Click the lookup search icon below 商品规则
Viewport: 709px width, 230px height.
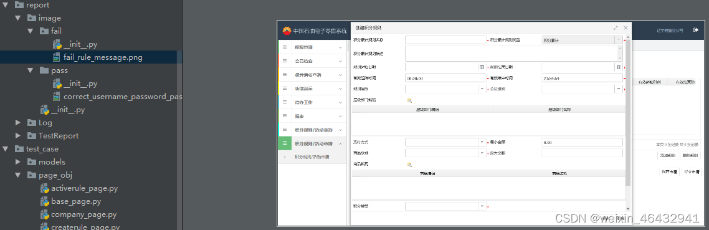(409, 165)
